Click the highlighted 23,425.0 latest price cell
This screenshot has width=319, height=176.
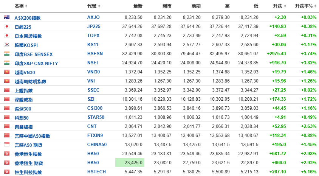[x=130, y=163]
